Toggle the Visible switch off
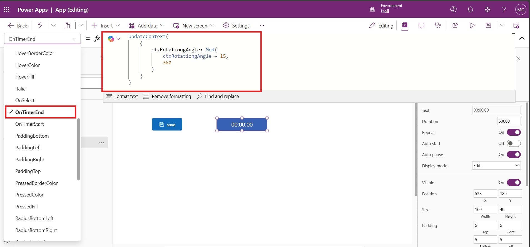Image resolution: width=530 pixels, height=247 pixels. coord(514,183)
